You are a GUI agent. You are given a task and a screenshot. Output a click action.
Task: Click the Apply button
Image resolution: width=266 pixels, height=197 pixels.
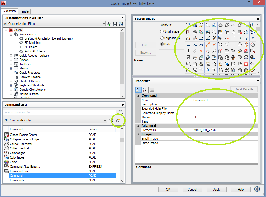point(217,189)
